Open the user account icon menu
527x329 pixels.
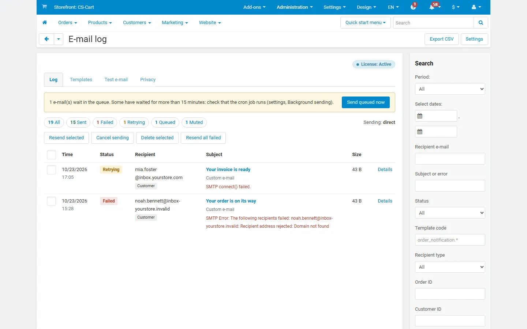[x=476, y=7]
